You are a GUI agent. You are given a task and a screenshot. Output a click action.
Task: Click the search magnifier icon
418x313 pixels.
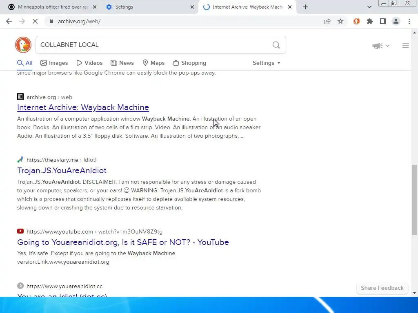click(x=276, y=45)
